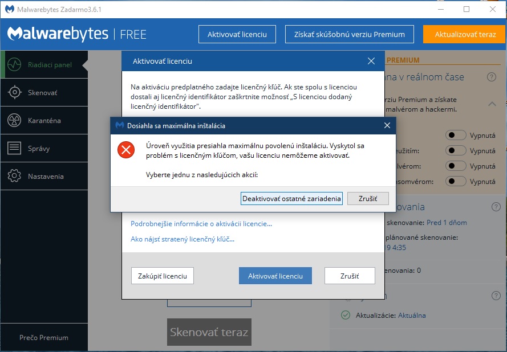This screenshot has height=352, width=507.
Task: Click the real-time protection help question mark
Action: (491, 77)
